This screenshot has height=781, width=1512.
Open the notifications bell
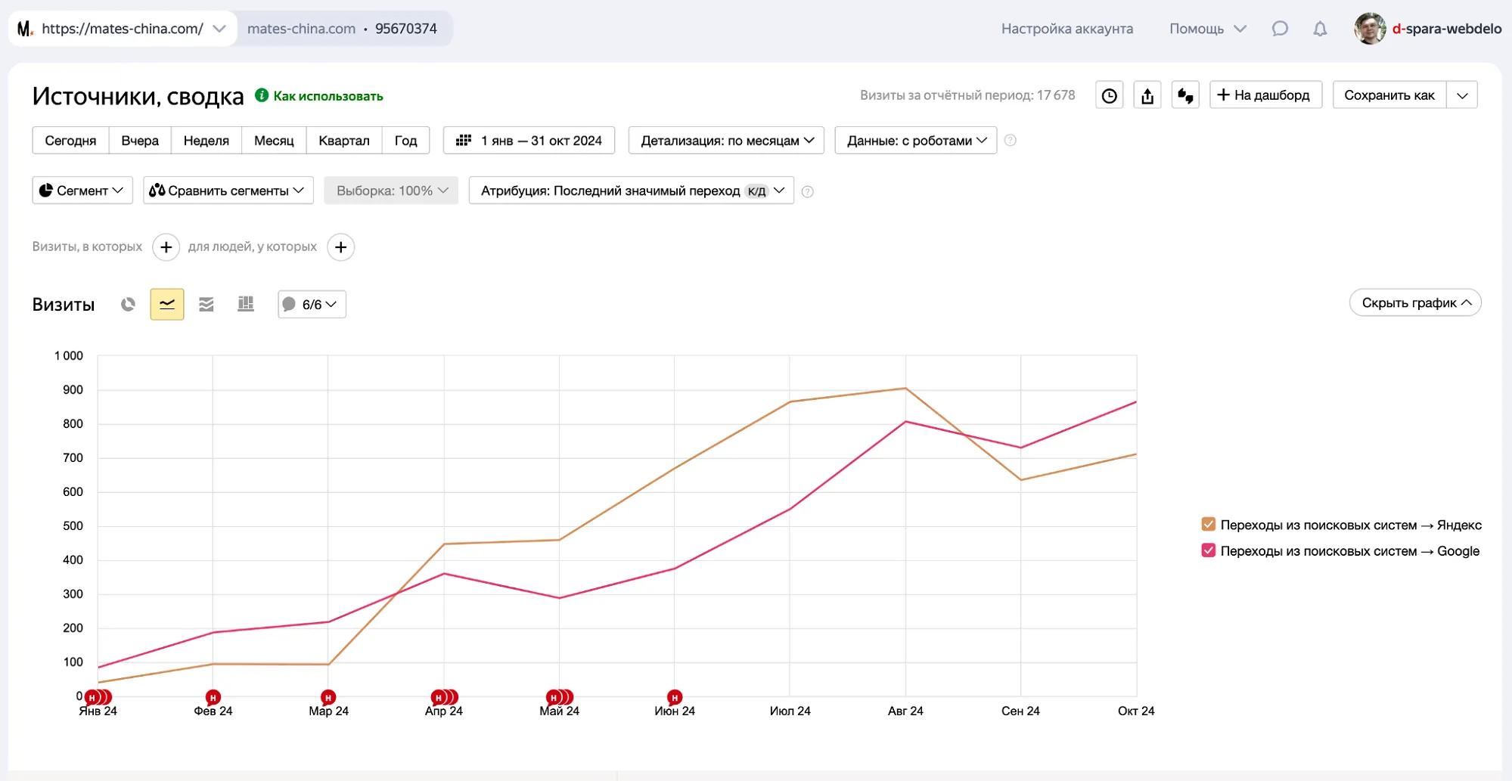point(1320,29)
